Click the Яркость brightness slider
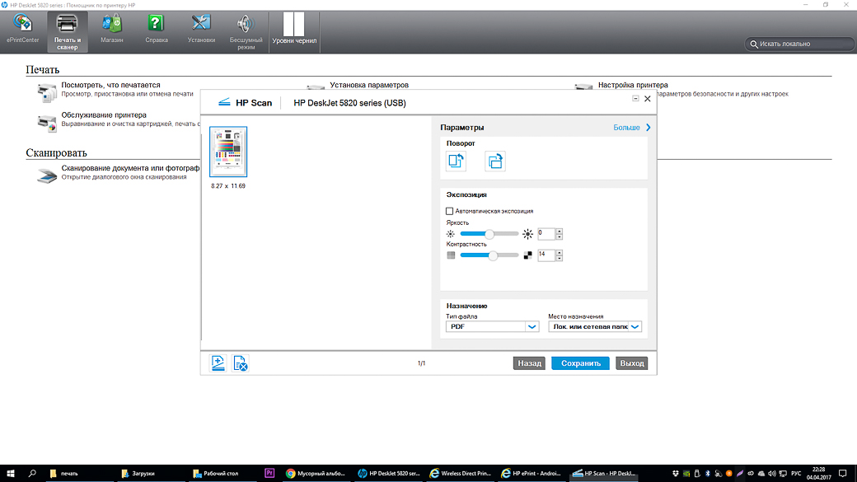This screenshot has height=482, width=857. pyautogui.click(x=489, y=234)
